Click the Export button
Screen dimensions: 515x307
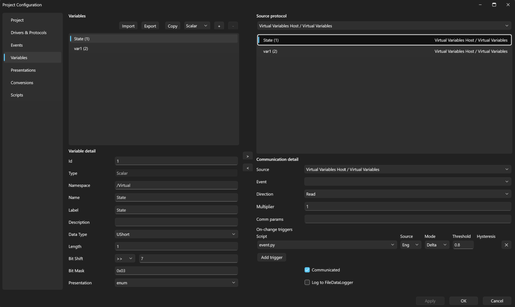[150, 26]
